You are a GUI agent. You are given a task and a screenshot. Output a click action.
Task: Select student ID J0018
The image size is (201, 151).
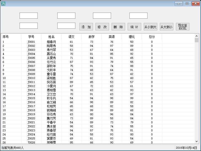pos(31,110)
